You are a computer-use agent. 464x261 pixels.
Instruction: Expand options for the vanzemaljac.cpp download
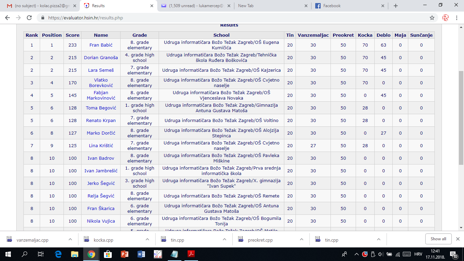point(70,239)
